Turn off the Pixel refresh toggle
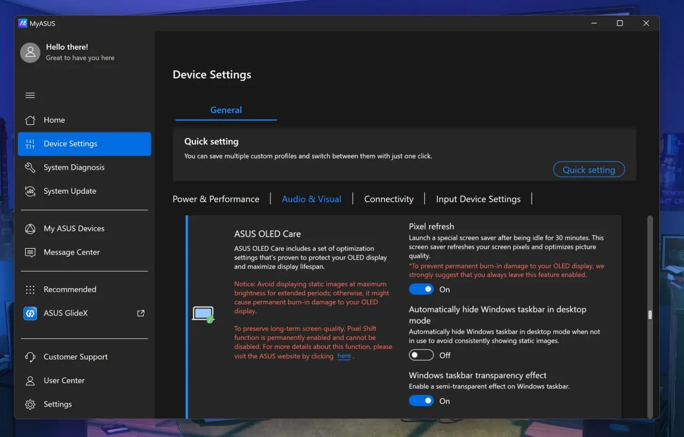Image resolution: width=684 pixels, height=437 pixels. coord(422,289)
